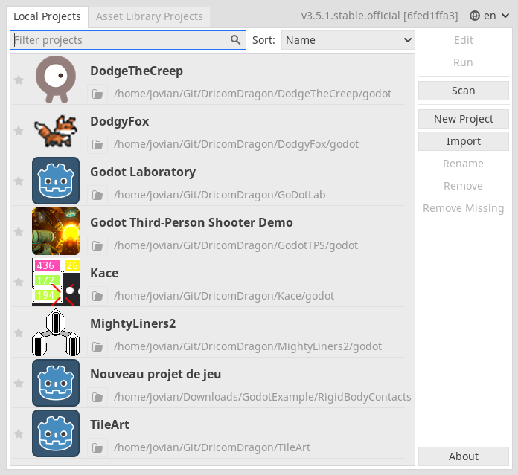Select the TileArt project title
This screenshot has width=518, height=475.
tap(109, 425)
